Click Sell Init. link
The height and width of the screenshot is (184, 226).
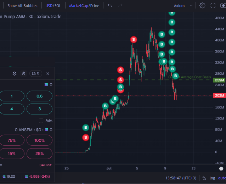tap(46, 165)
